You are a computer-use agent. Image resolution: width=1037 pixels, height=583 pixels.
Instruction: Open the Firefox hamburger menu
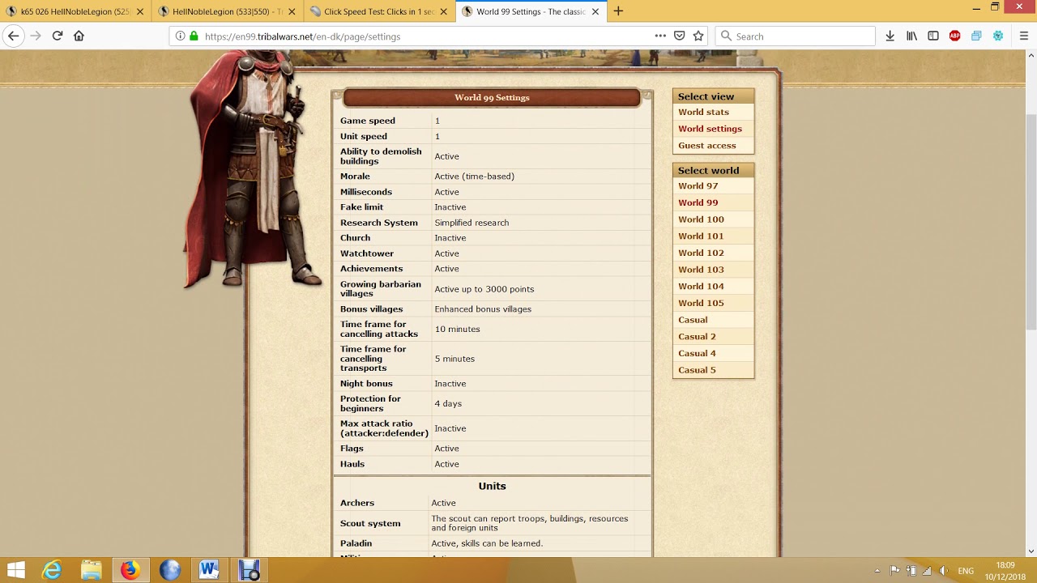coord(1023,36)
